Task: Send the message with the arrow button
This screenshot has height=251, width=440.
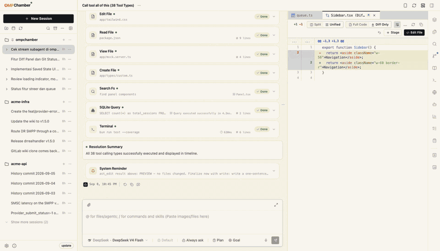Action: (x=275, y=240)
